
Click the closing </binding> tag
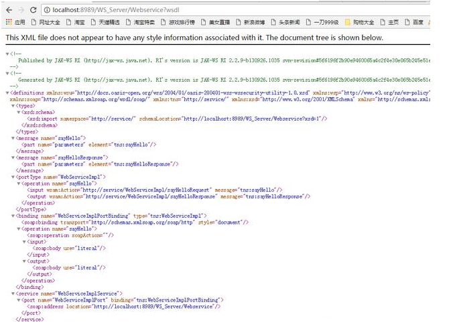[29, 287]
